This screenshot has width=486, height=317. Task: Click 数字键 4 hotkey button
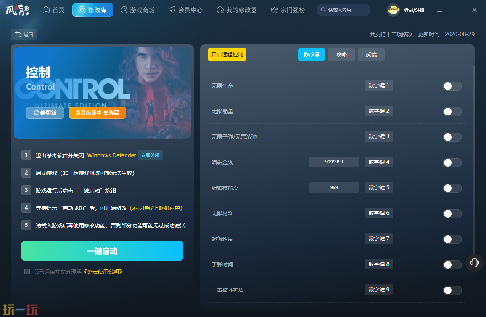point(379,162)
